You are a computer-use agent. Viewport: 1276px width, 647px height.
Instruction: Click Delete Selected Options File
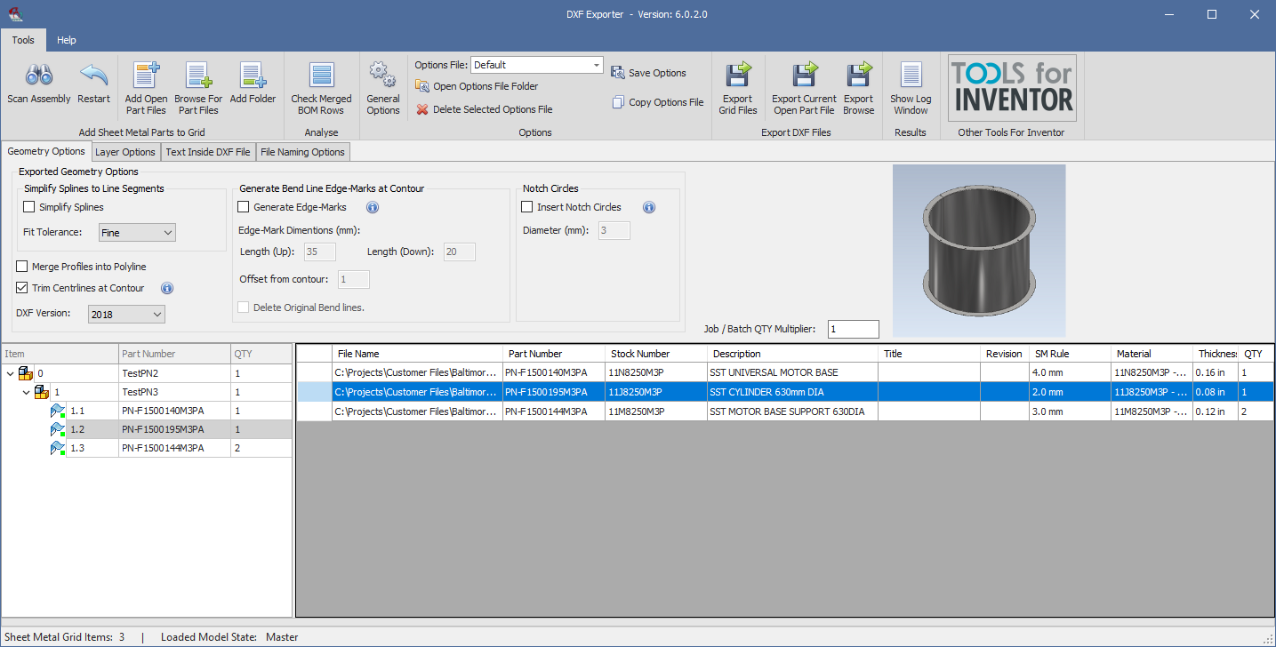[485, 109]
